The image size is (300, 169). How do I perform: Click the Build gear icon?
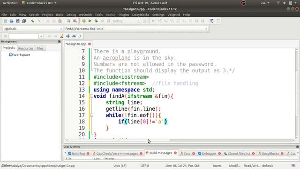[84, 21]
